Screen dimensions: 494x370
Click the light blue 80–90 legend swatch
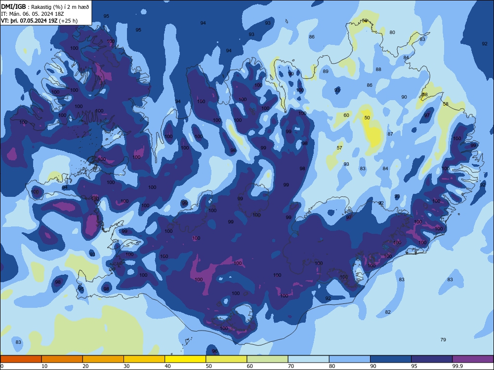[350, 359]
